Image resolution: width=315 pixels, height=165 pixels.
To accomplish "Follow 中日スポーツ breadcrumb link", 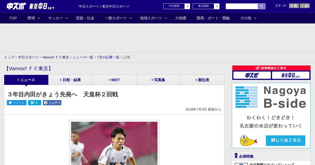I will [x=28, y=57].
